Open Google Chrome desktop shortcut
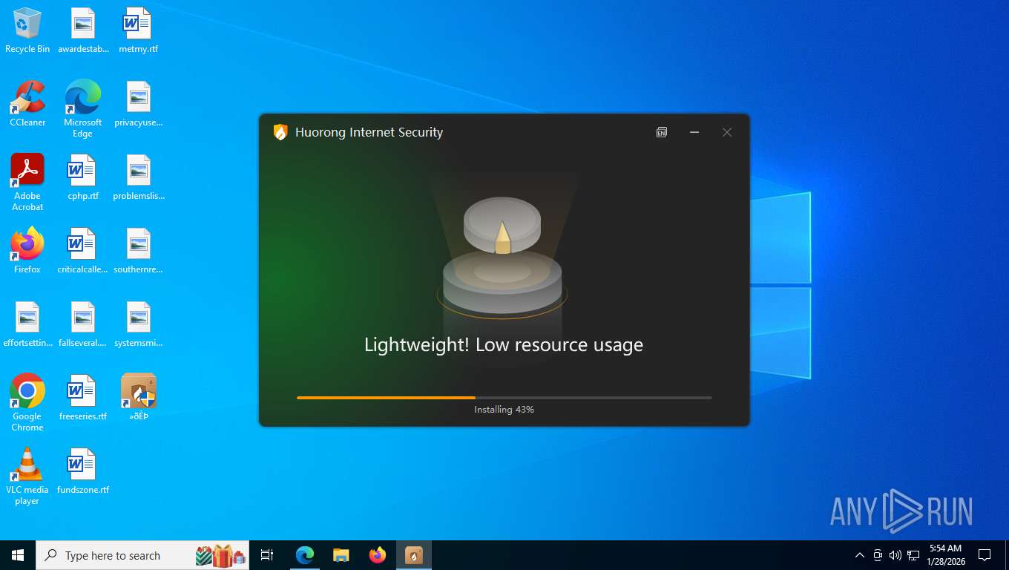1009x570 pixels. pyautogui.click(x=27, y=403)
